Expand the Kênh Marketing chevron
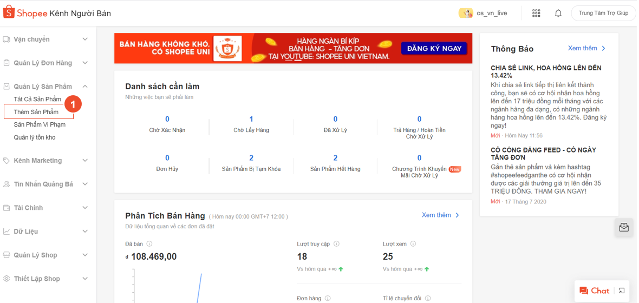The height and width of the screenshot is (303, 639). tap(85, 161)
